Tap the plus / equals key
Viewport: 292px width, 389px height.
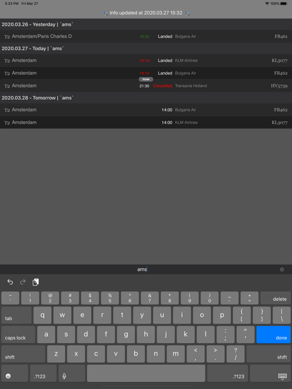click(x=249, y=298)
